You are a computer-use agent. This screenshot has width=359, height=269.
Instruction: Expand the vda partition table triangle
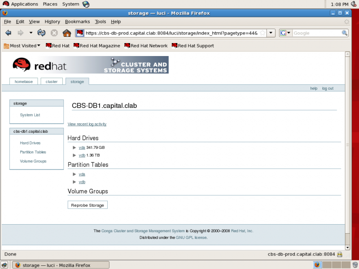(74, 174)
